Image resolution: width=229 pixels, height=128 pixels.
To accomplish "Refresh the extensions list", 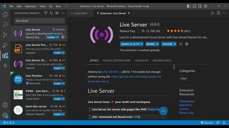I will tap(51, 13).
